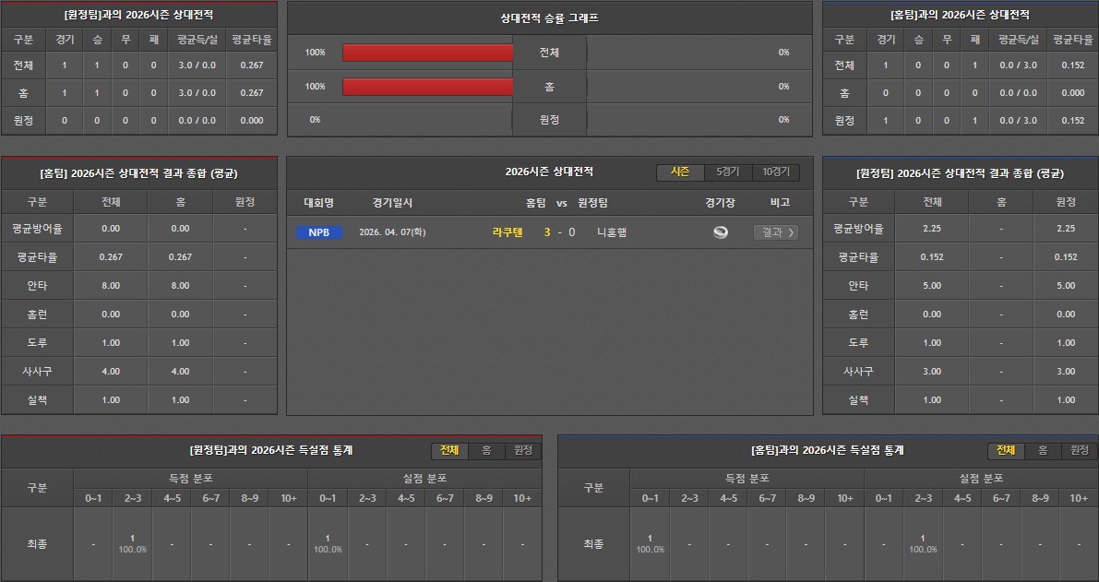Click the 3 - 0 match score
Screen dimensions: 1099x582
tap(559, 232)
